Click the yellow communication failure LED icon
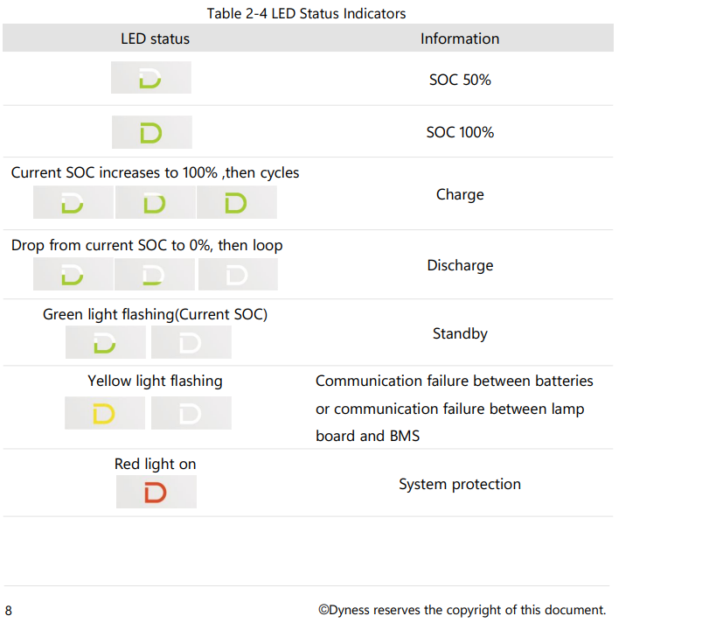Image resolution: width=716 pixels, height=637 pixels. (104, 413)
